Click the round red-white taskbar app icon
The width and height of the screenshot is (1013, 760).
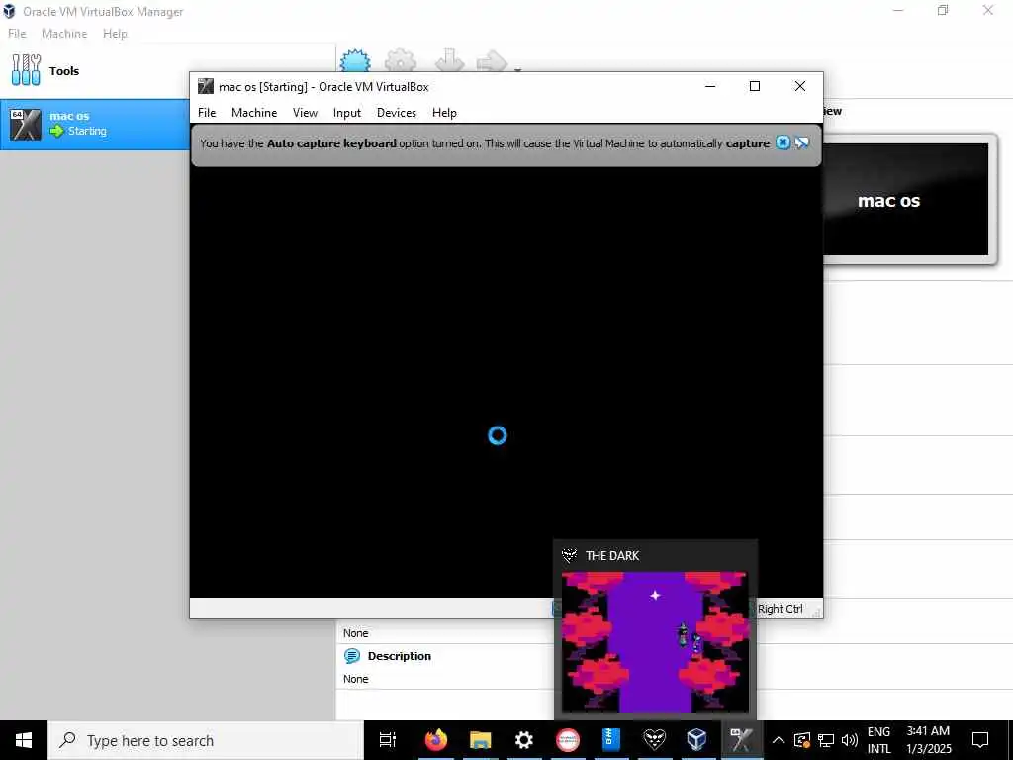(x=568, y=740)
